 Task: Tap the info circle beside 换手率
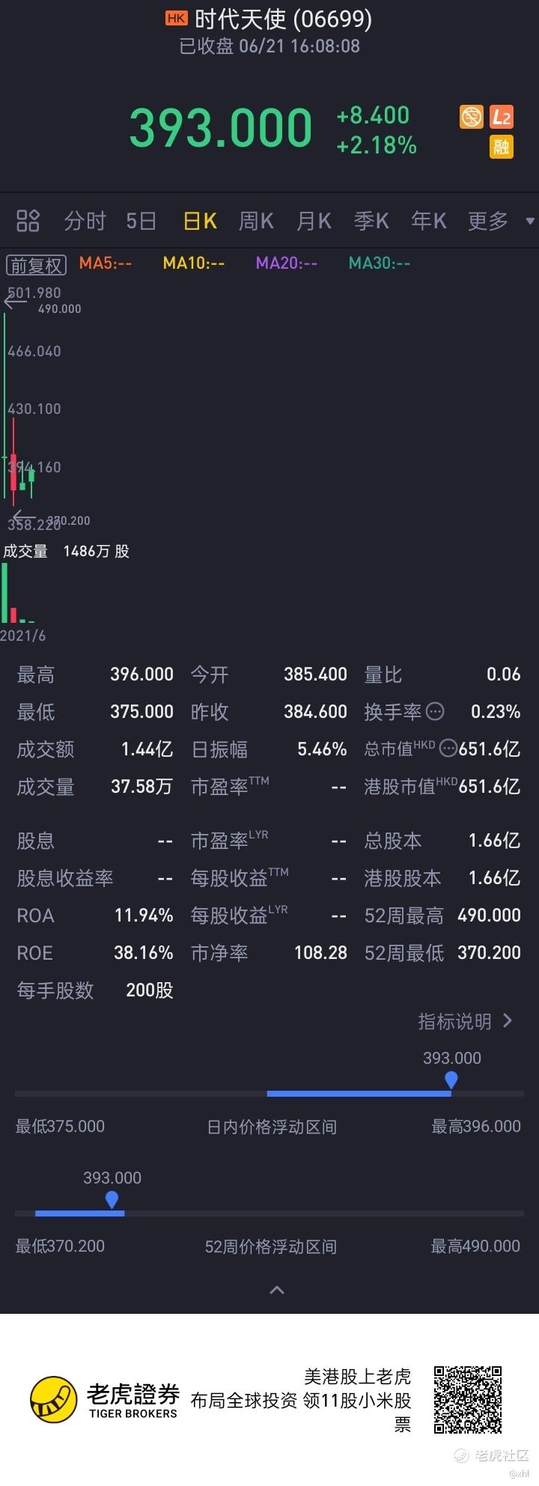(x=435, y=711)
